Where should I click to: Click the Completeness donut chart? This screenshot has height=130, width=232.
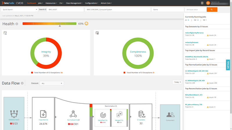pos(138,53)
